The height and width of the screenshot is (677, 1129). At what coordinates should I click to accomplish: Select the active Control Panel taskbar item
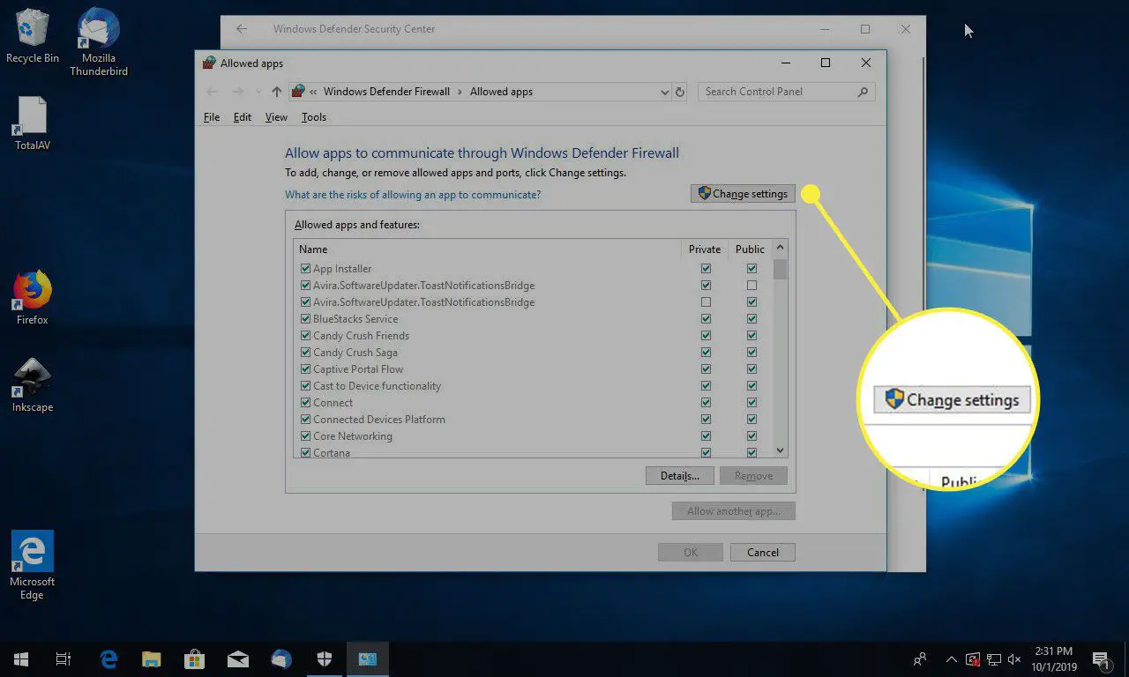coord(366,658)
